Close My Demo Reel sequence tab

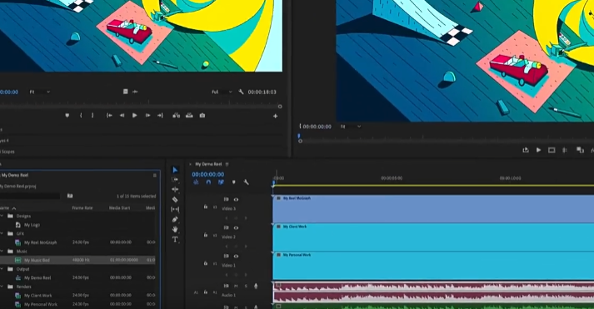pos(190,164)
